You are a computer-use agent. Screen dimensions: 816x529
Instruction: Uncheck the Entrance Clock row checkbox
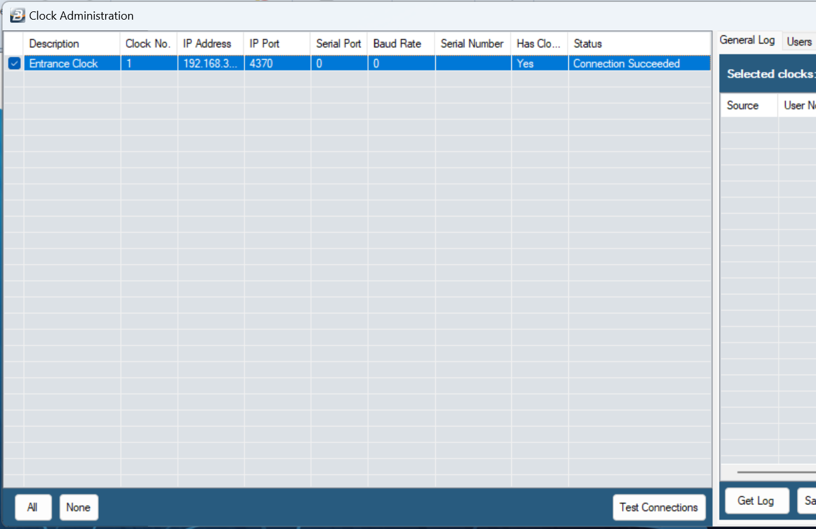[x=14, y=63]
